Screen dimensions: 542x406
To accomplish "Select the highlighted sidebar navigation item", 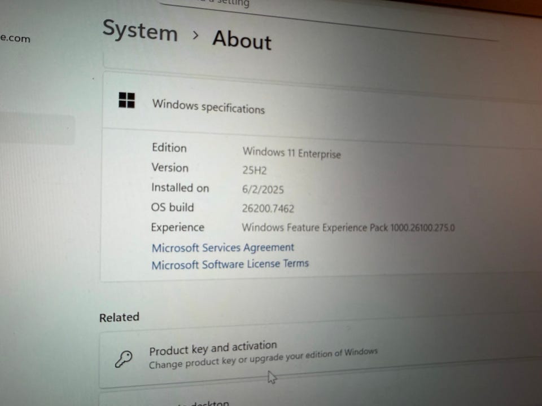I will 37,129.
